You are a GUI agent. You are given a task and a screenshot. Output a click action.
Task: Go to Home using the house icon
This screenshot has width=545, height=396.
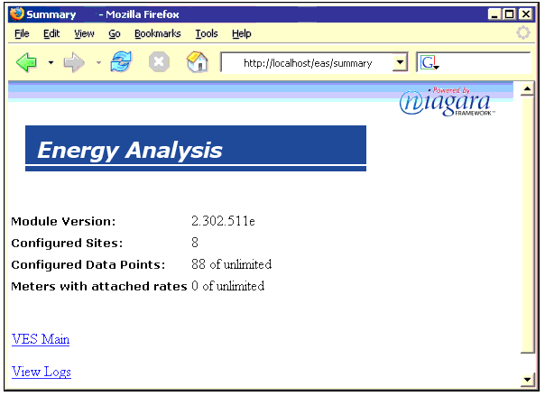tap(196, 62)
